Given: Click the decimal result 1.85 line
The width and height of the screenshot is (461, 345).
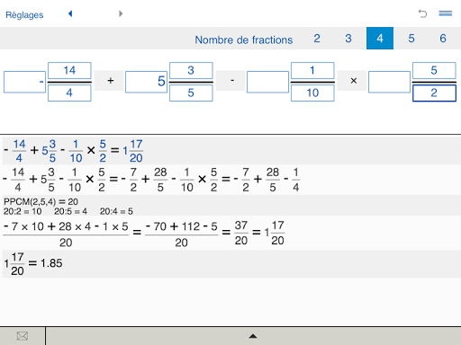Looking at the screenshot, I should [33, 263].
